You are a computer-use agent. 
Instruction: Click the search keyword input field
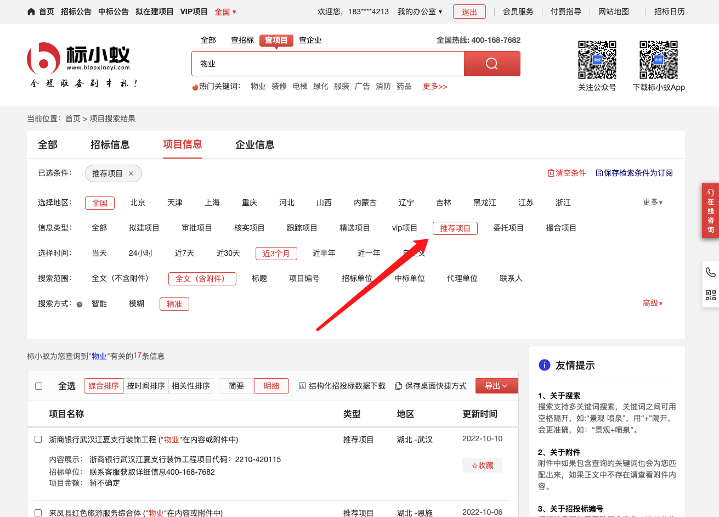coord(327,64)
